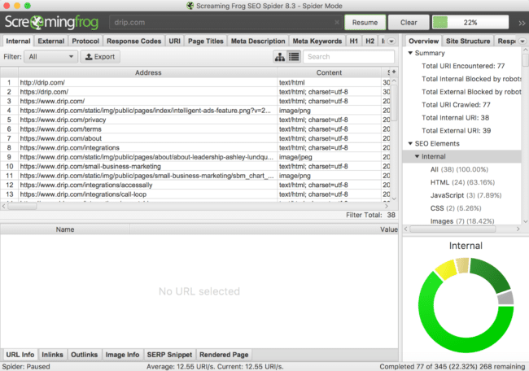Open the URI tab
529x371 pixels.
click(x=174, y=41)
